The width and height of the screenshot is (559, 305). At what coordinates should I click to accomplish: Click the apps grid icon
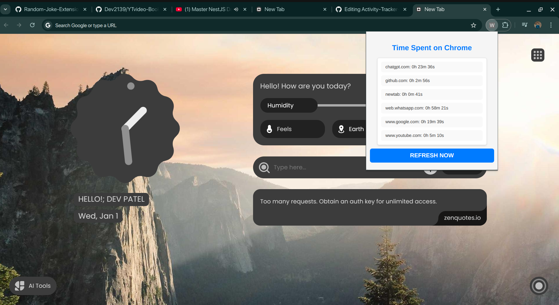[537, 55]
